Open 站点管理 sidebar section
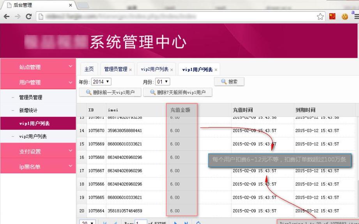 pyautogui.click(x=38, y=66)
